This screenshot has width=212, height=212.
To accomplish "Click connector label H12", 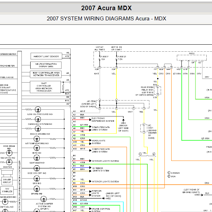I will click(x=179, y=69).
